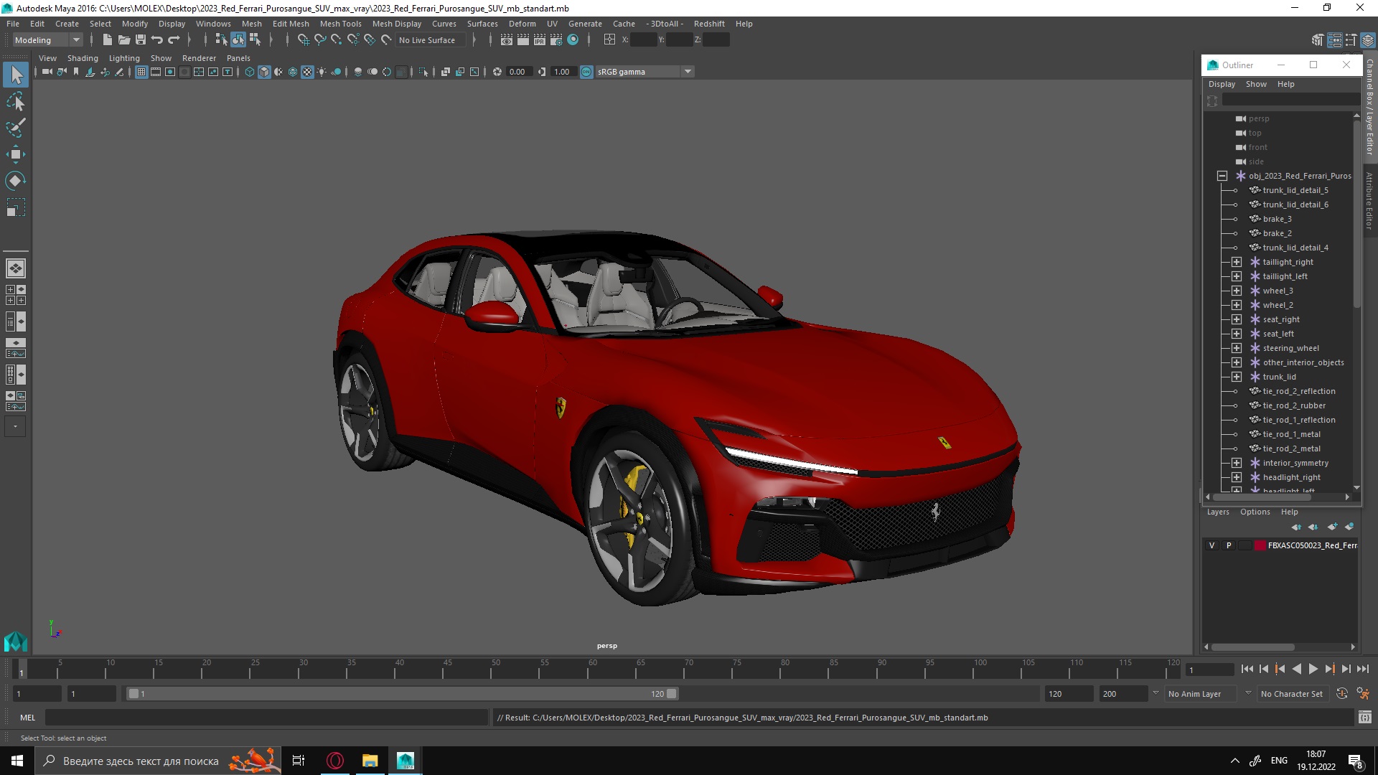The width and height of the screenshot is (1378, 775).
Task: Open Hypershade icon
Action: click(573, 40)
